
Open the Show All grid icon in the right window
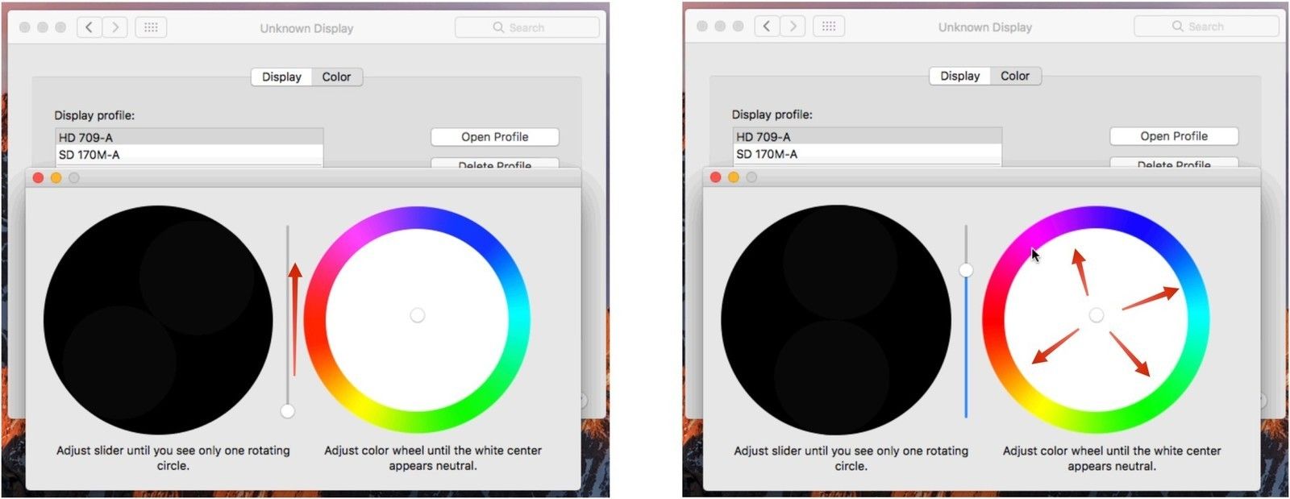[x=829, y=27]
